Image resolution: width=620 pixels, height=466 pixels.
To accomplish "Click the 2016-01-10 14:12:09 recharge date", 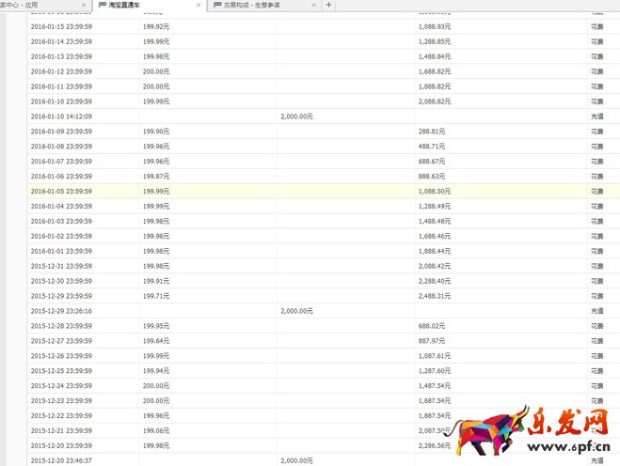I will coord(61,116).
